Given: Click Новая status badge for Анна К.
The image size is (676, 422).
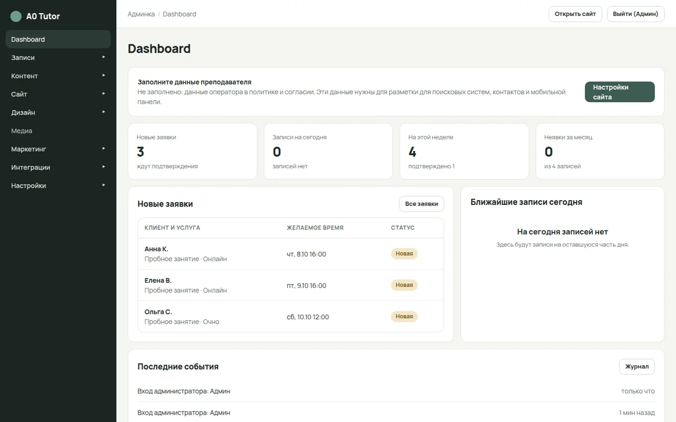Looking at the screenshot, I should coord(404,254).
